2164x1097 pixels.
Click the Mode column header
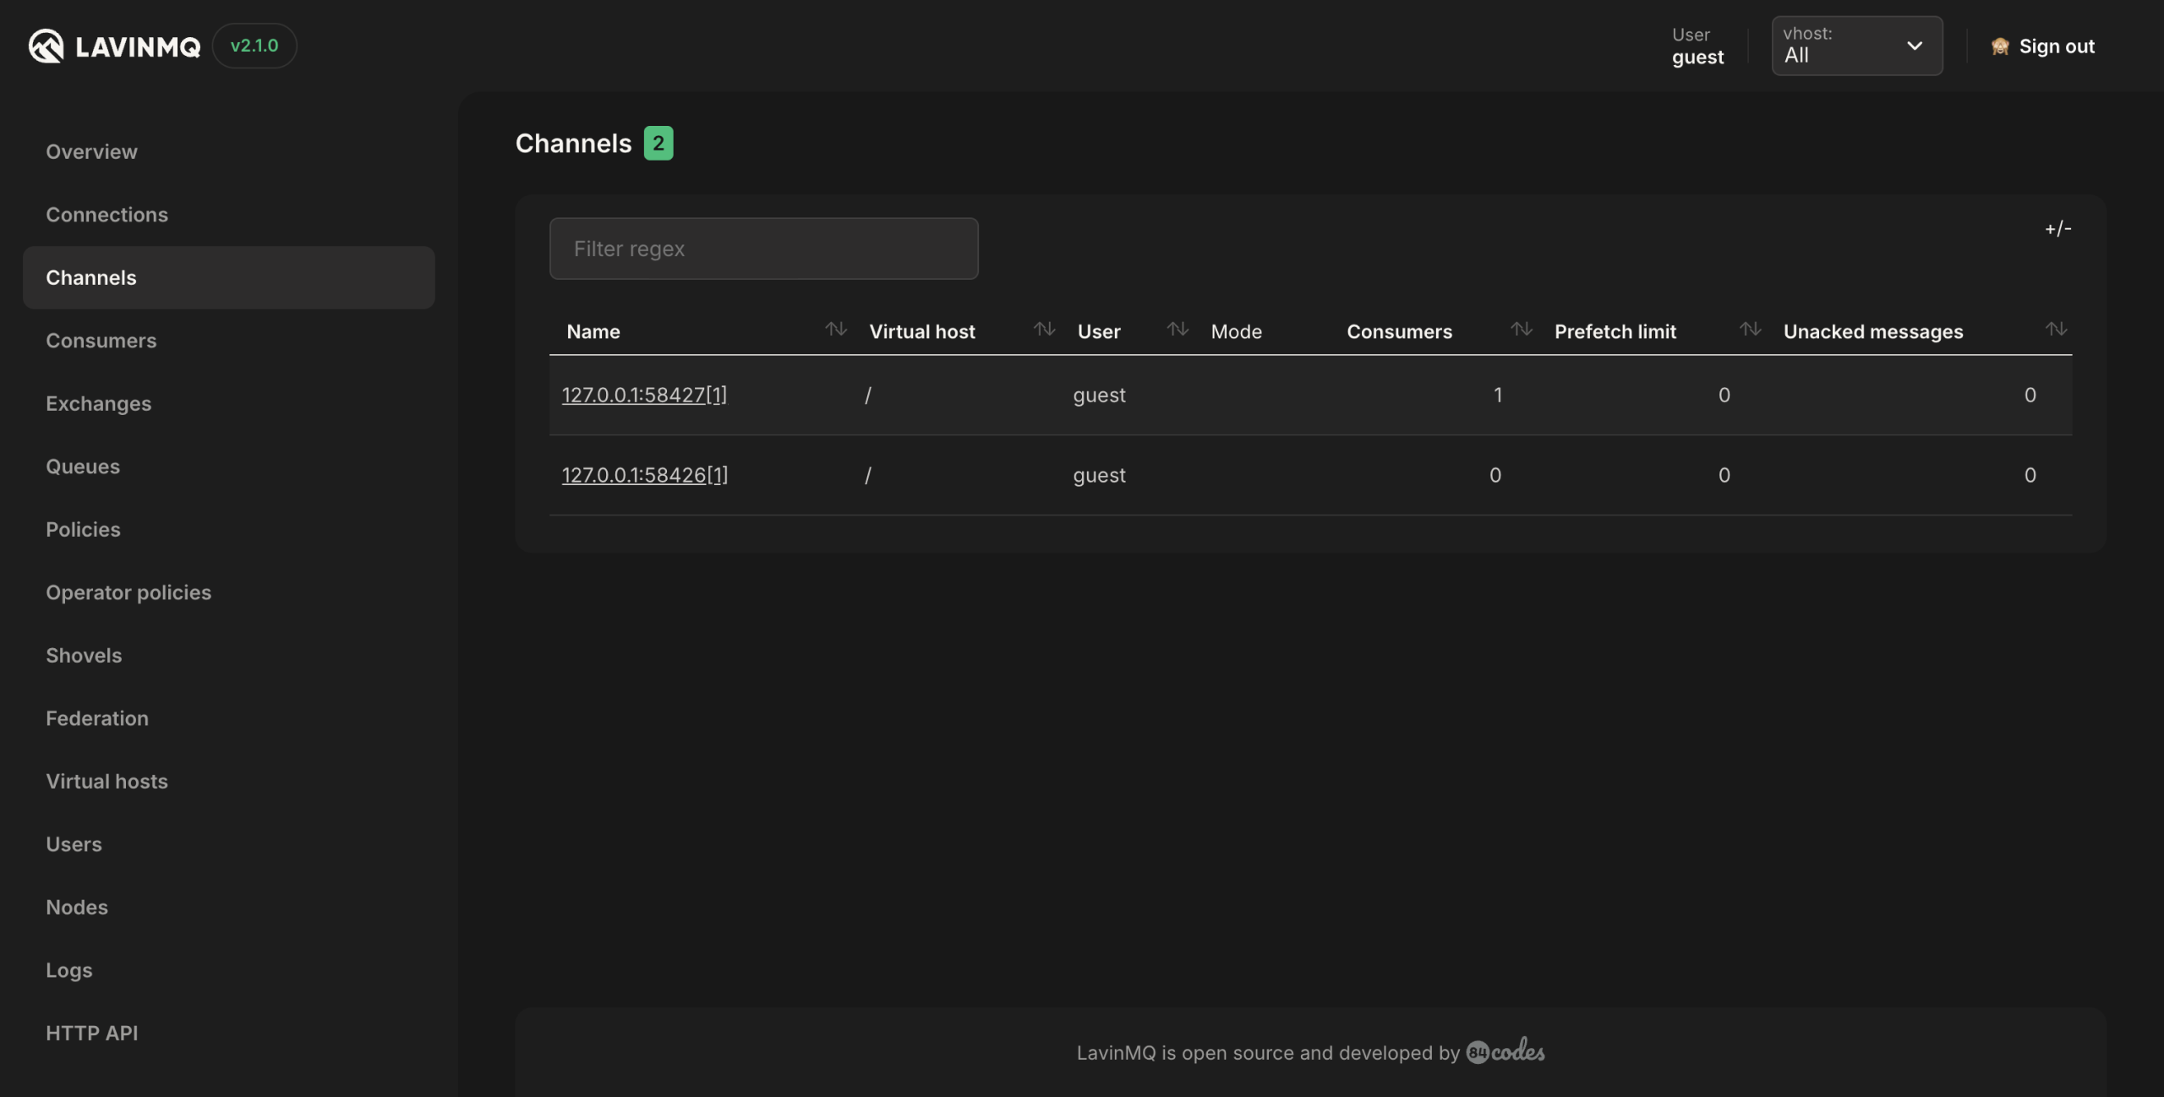click(x=1236, y=331)
